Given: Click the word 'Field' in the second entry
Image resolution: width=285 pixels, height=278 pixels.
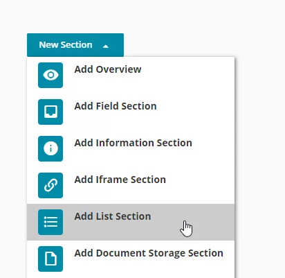Looking at the screenshot, I should point(107,106).
